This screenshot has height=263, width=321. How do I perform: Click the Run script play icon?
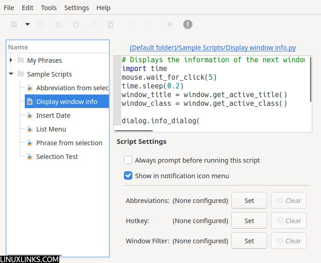tap(170, 24)
